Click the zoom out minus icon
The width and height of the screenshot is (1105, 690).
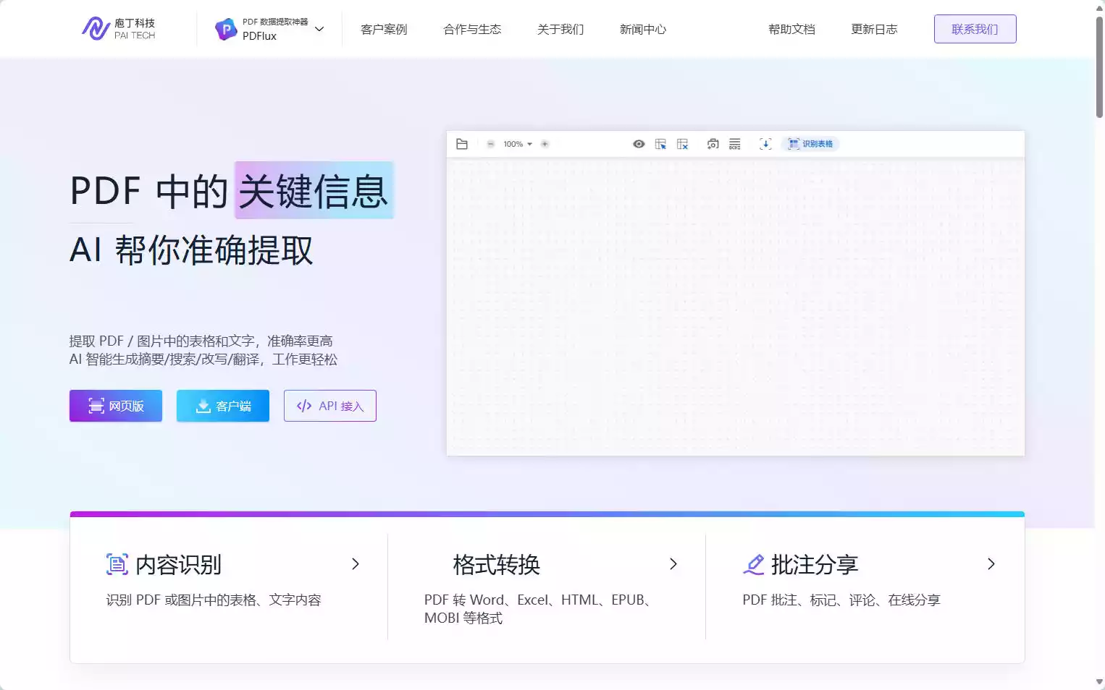pos(490,143)
